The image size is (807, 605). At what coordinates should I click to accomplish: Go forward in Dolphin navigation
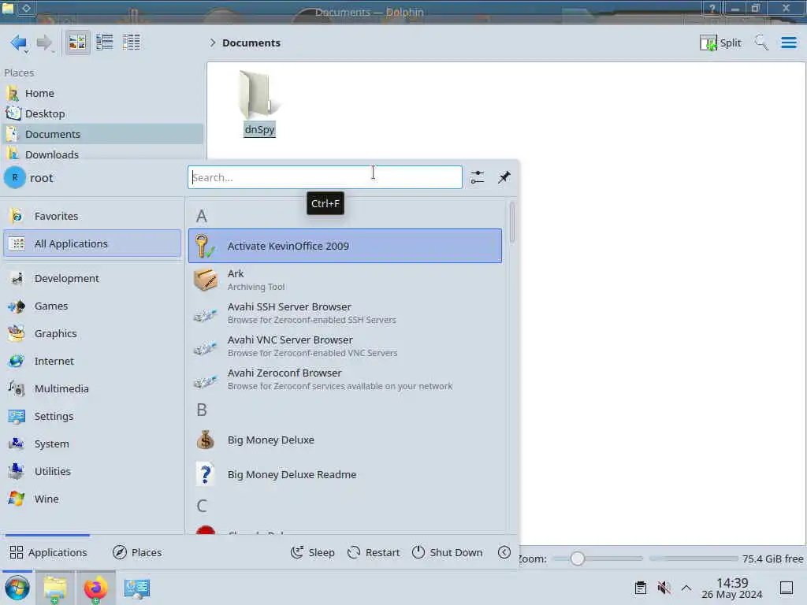click(x=45, y=43)
